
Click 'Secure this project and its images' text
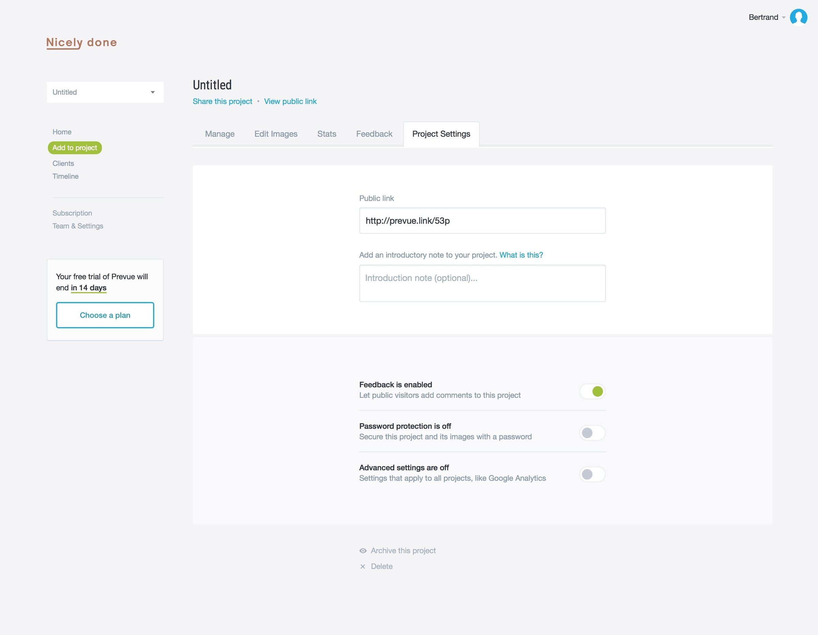click(445, 437)
